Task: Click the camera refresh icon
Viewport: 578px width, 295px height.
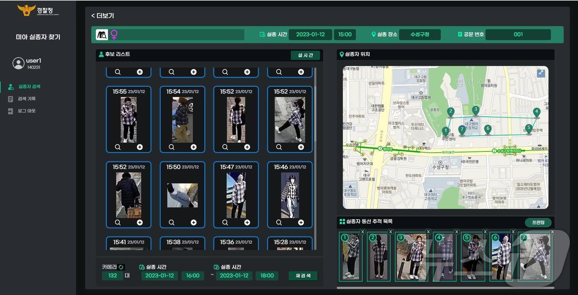Action: point(121,267)
